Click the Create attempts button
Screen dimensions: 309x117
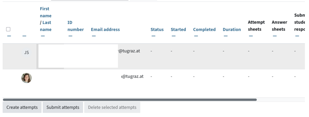pyautogui.click(x=22, y=107)
